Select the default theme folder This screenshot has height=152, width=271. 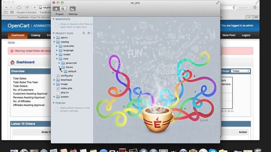click(72, 71)
